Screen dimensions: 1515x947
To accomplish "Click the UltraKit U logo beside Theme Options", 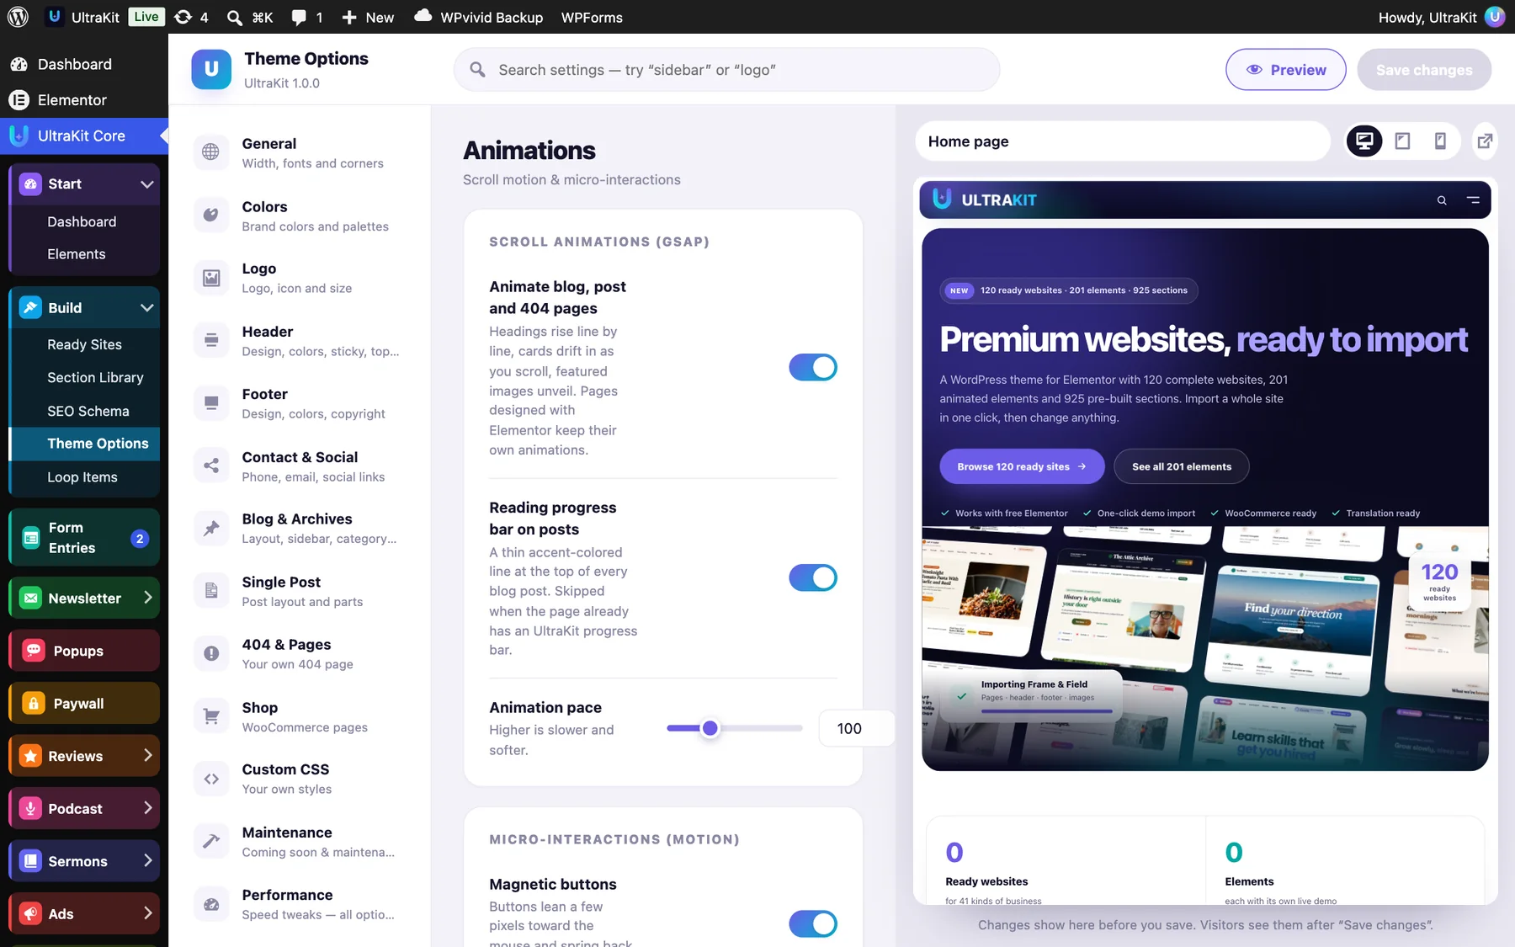I will coord(211,69).
